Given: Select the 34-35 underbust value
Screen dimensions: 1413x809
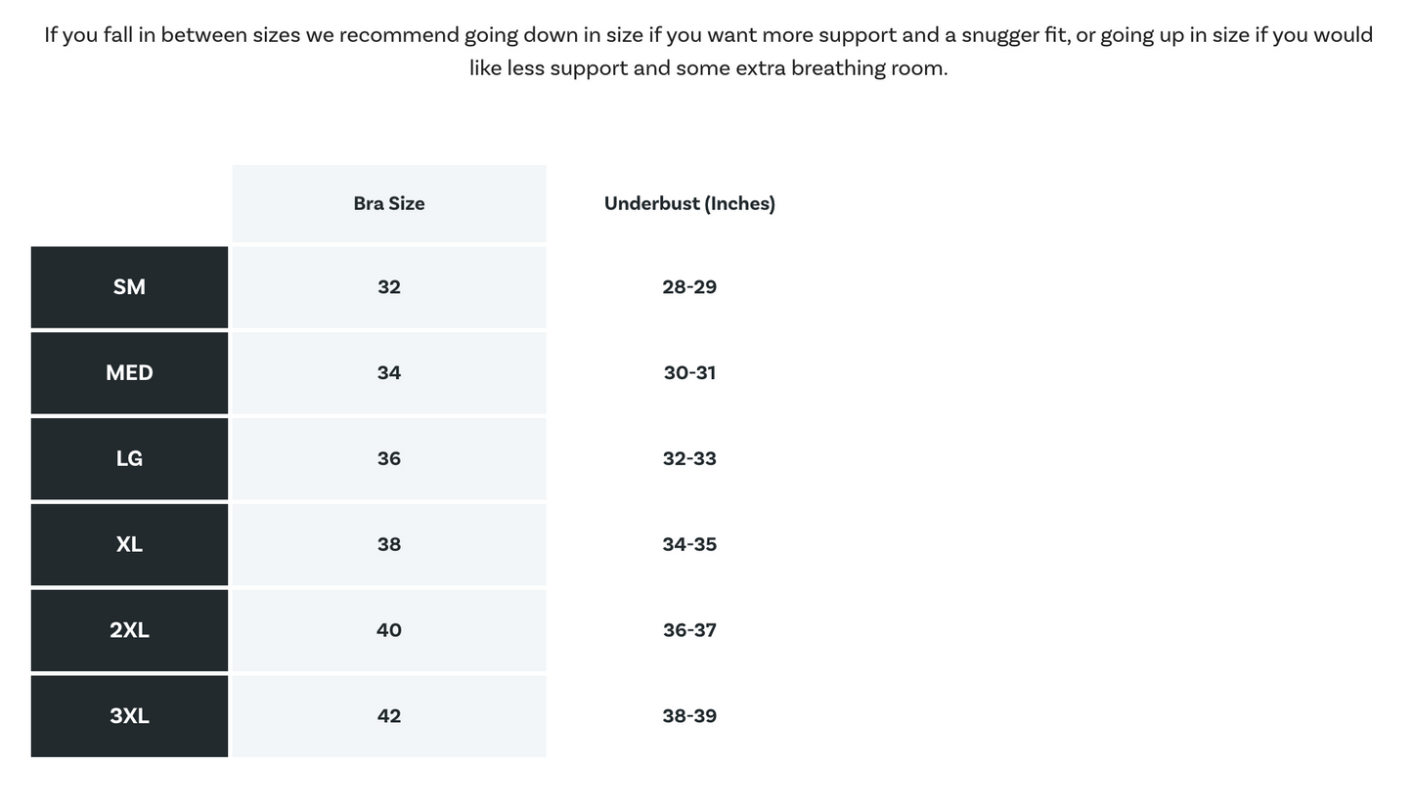Looking at the screenshot, I should [x=689, y=545].
